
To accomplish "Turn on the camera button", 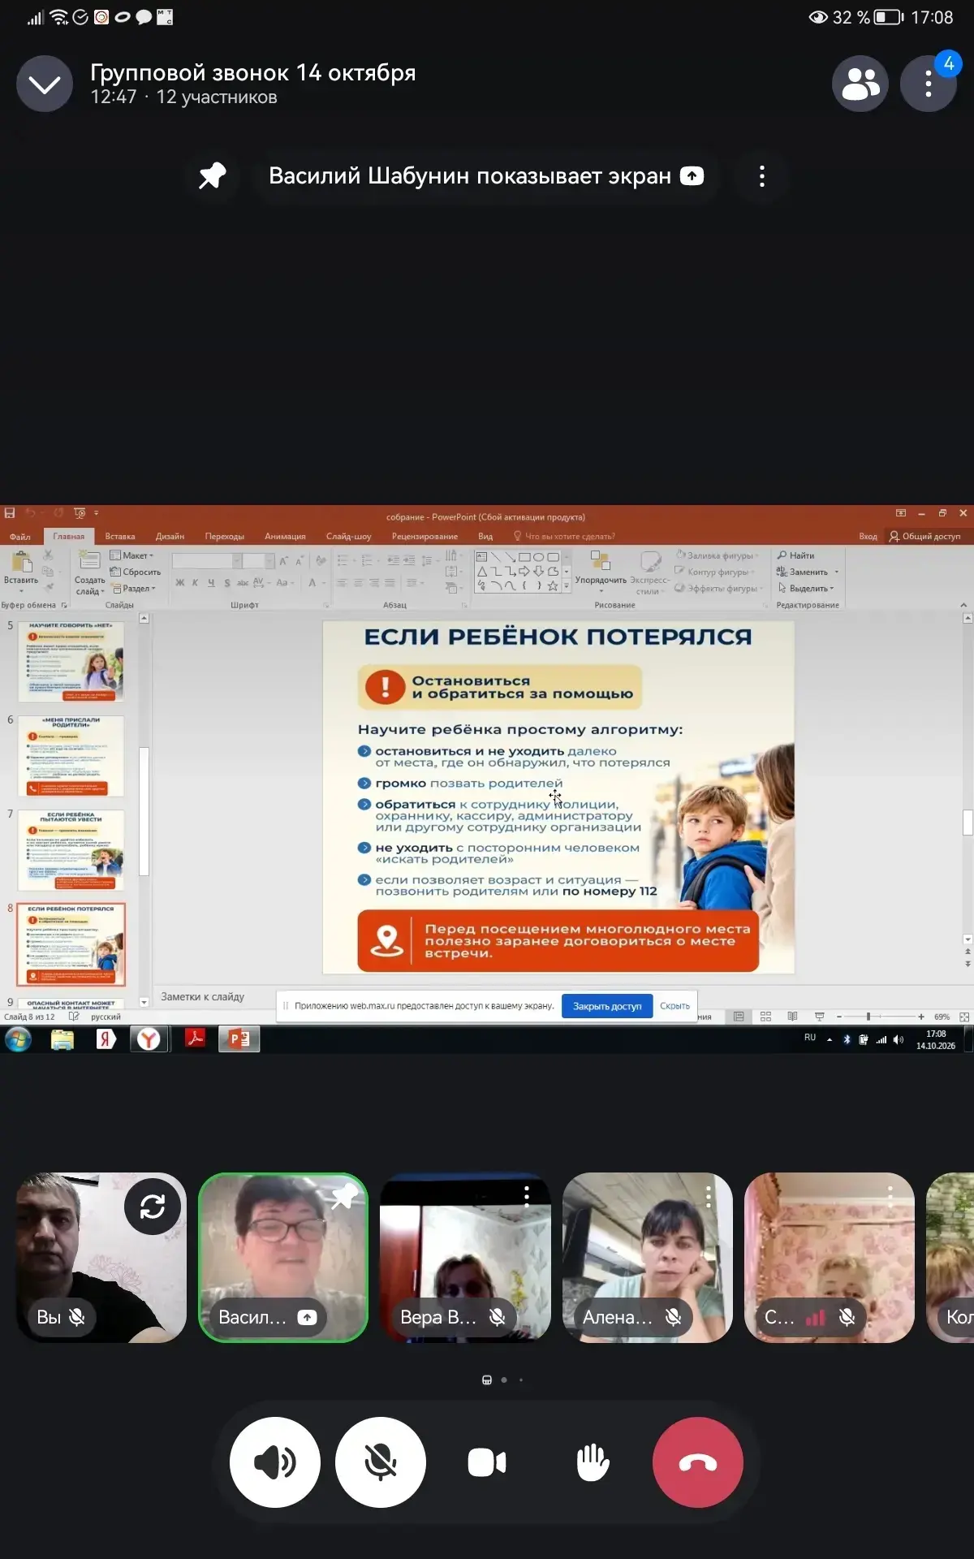I will tap(487, 1462).
